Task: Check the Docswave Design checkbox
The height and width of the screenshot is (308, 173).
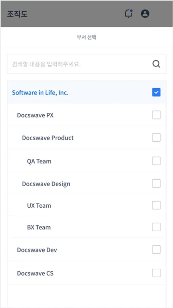Action: tap(156, 183)
